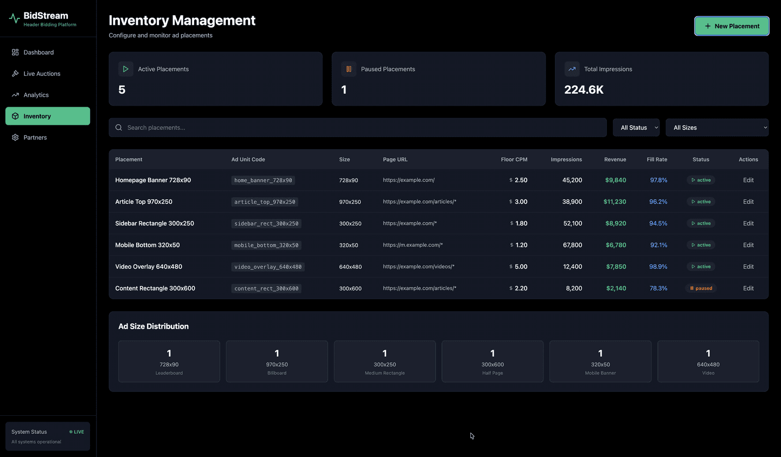This screenshot has height=457, width=781.
Task: Edit the Mobile Bottom 320x50 placement
Action: (748, 244)
